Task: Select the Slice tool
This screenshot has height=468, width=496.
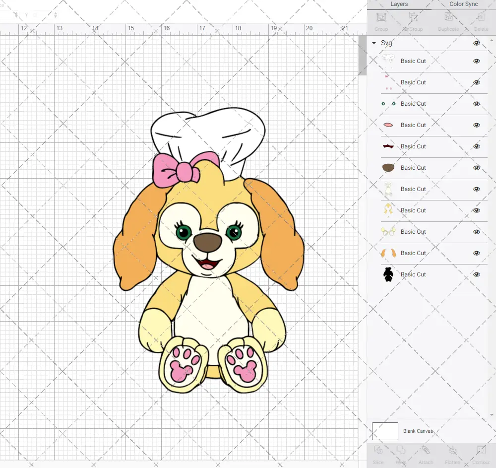Action: click(378, 450)
